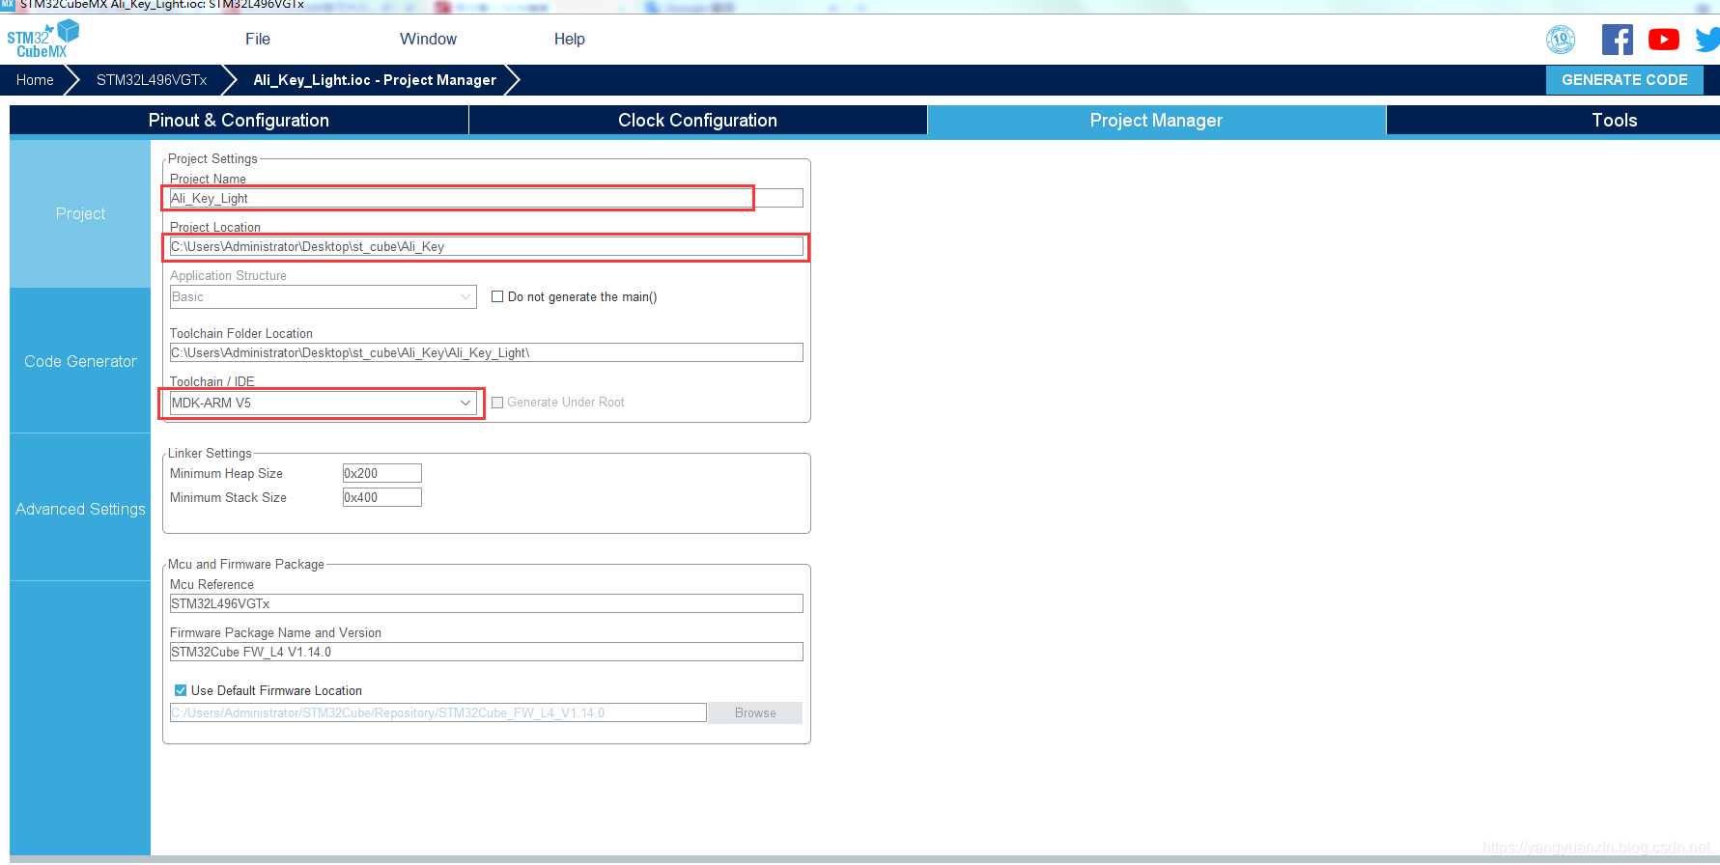Select Ali_Key_Light.ioc - Project Manager breadcrumb
This screenshot has height=865, width=1720.
pyautogui.click(x=375, y=80)
